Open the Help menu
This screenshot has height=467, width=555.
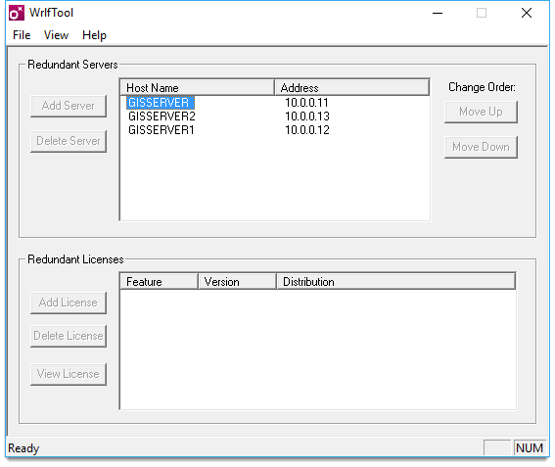94,35
